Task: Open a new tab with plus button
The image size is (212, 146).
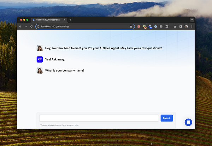Action: (x=70, y=20)
